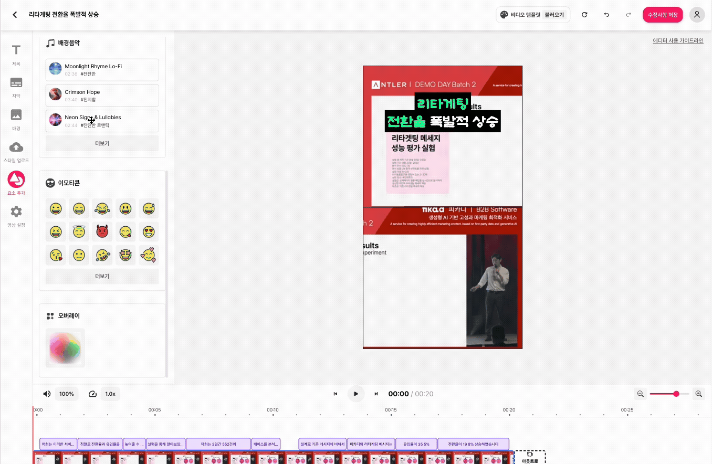Add the rolling-on-floor laughing emoji

point(102,255)
